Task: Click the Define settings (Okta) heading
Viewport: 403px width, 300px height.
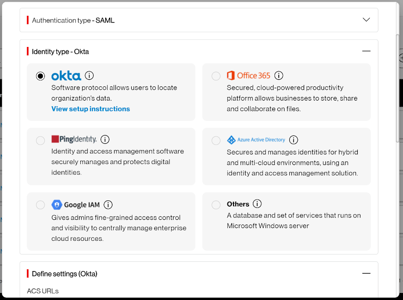Action: [65, 274]
